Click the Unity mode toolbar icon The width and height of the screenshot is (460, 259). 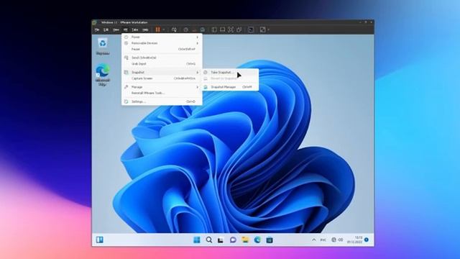(239, 29)
